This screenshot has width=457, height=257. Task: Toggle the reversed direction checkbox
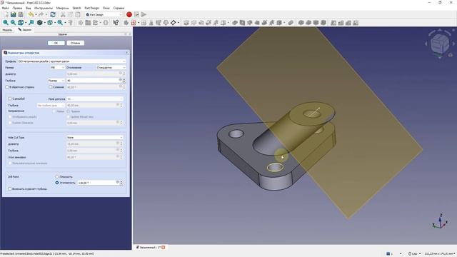point(7,87)
